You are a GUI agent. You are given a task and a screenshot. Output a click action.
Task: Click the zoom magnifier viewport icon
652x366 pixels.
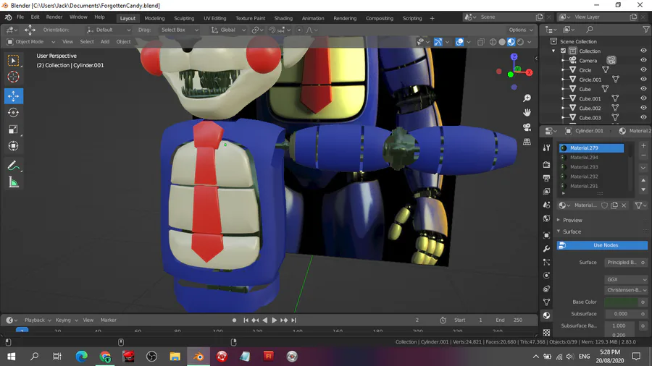pos(527,98)
